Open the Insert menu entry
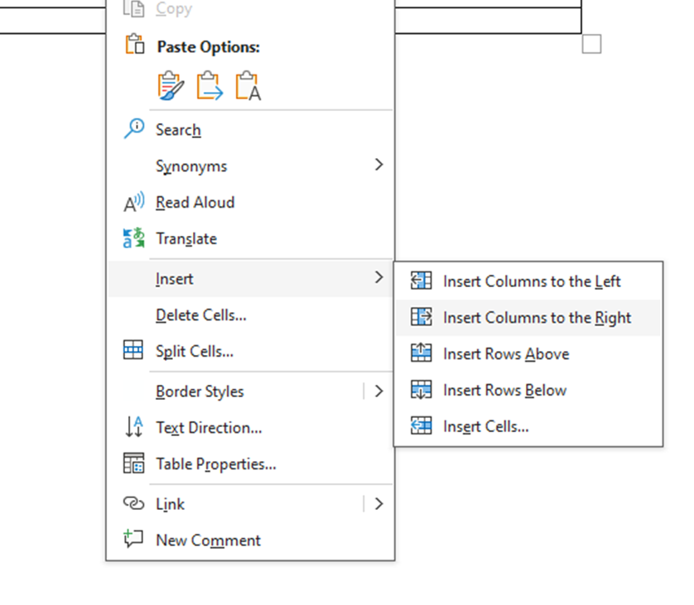The width and height of the screenshot is (694, 605). 250,279
